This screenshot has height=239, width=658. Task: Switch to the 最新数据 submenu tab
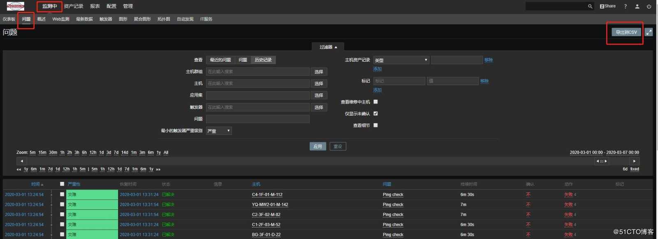coord(84,19)
